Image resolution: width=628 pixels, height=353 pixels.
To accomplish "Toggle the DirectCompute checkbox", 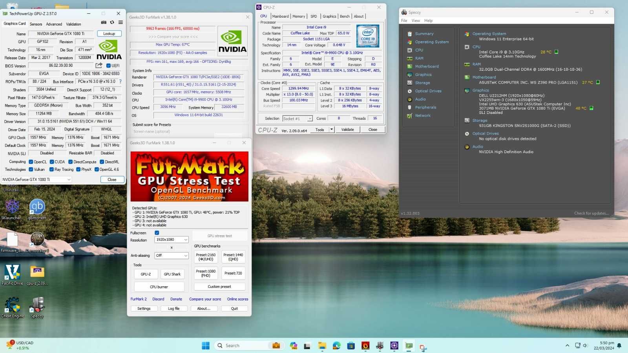I will coord(71,162).
